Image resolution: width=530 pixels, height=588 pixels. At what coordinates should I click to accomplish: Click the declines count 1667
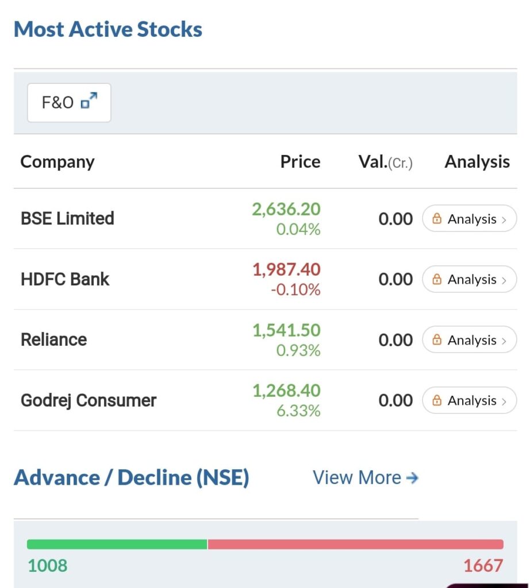click(x=483, y=566)
